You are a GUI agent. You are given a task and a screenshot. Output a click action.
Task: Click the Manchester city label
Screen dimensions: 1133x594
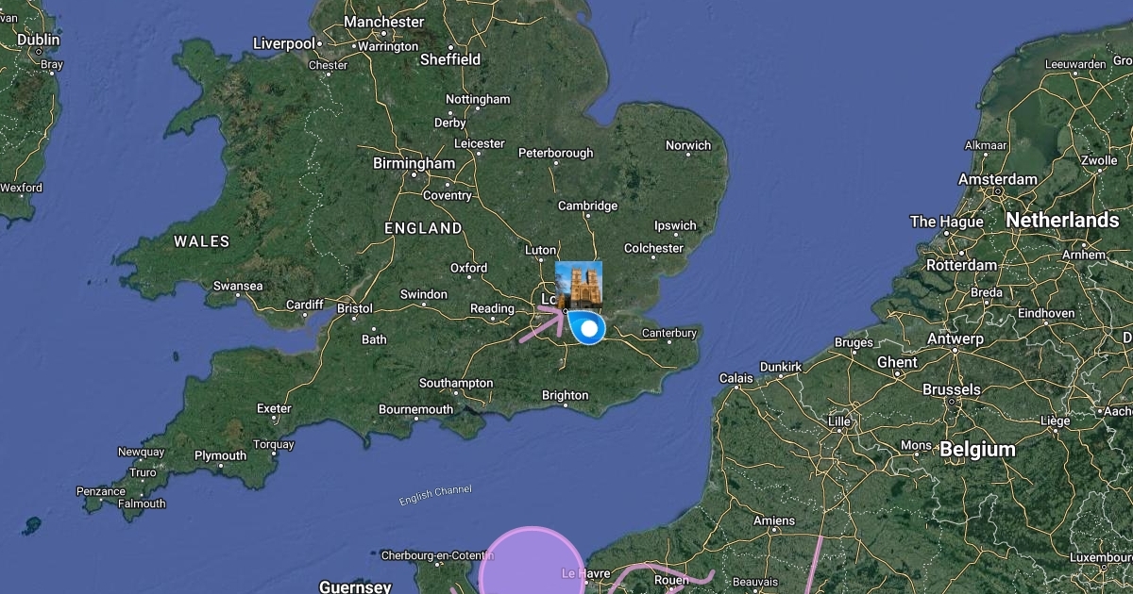(x=384, y=22)
